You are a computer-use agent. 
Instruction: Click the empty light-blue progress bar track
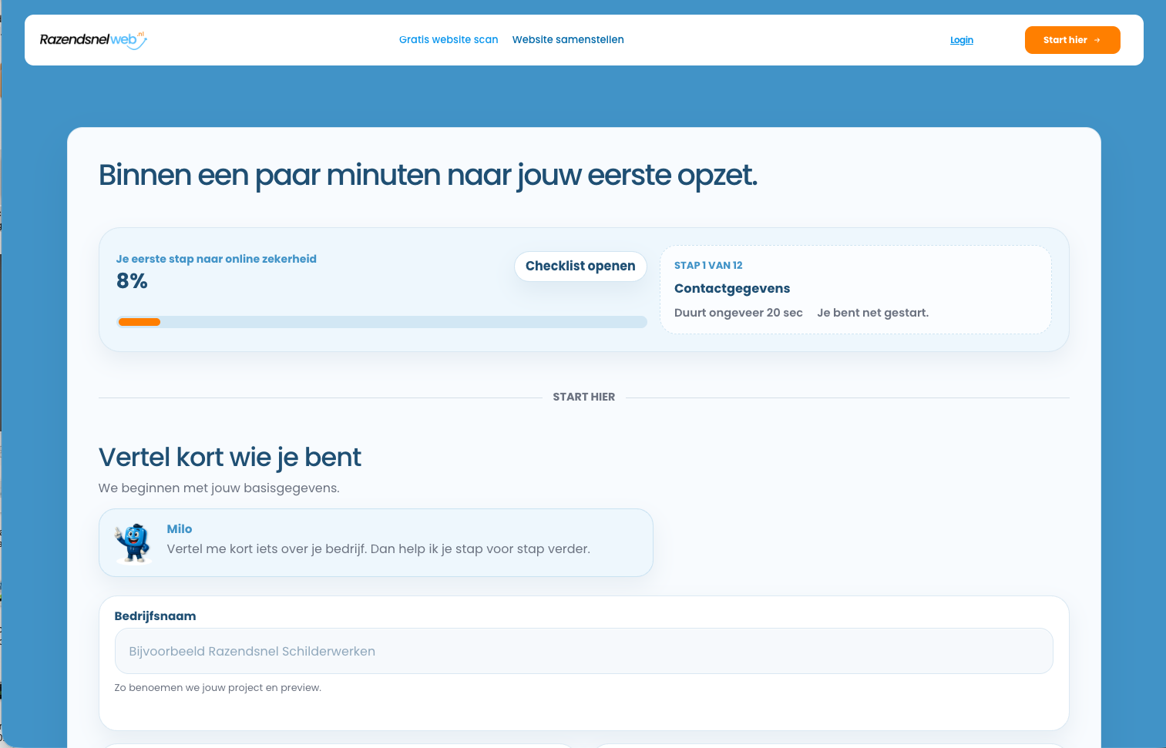pyautogui.click(x=401, y=322)
